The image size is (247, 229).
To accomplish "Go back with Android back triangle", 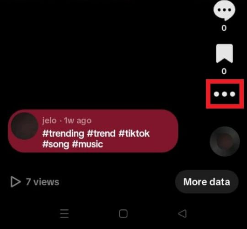I will tap(183, 214).
